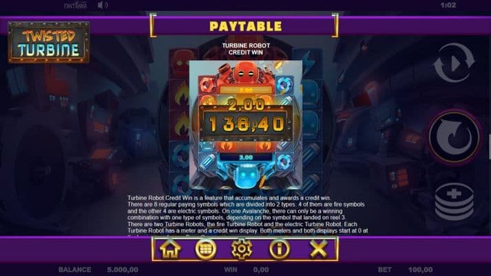Click the scrollbar on the right edge
The width and height of the screenshot is (491, 276).
coord(489,146)
